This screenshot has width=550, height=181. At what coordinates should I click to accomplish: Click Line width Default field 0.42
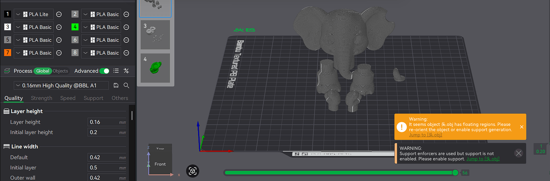coord(107,157)
